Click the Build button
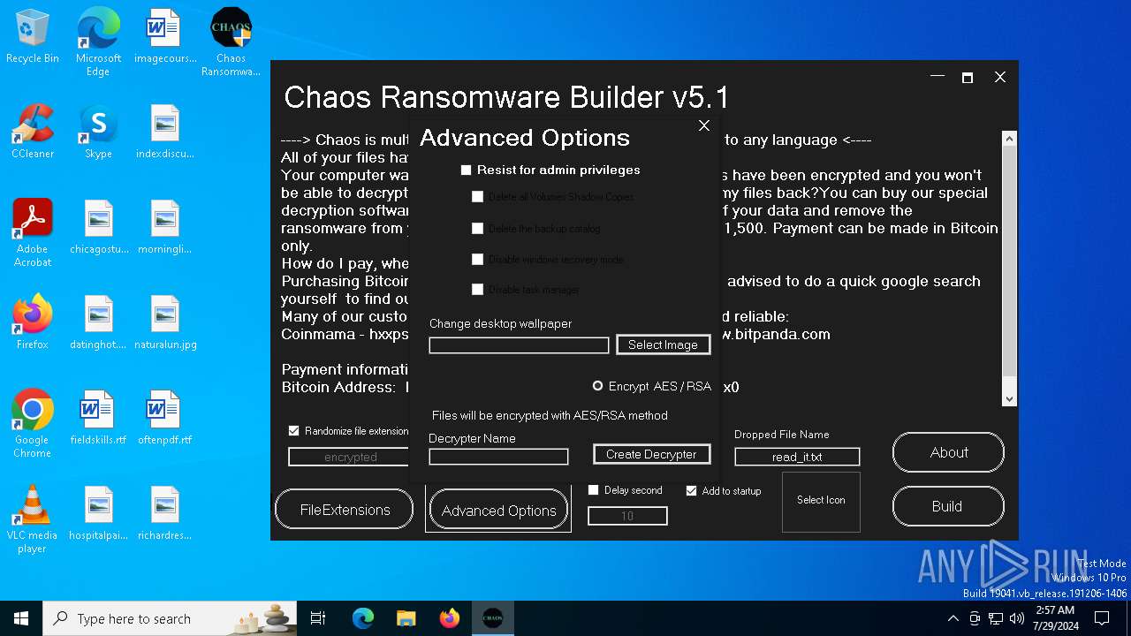Screen dimensions: 1131x636 click(x=948, y=506)
